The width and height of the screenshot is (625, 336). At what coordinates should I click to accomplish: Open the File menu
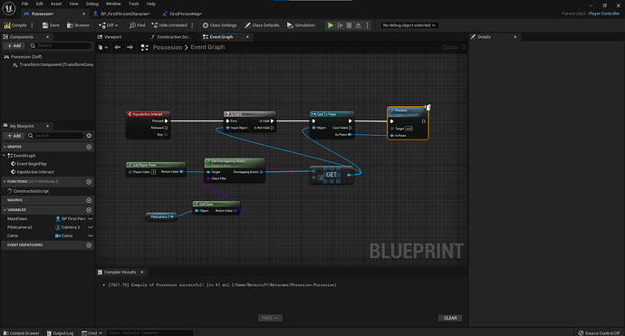point(24,4)
